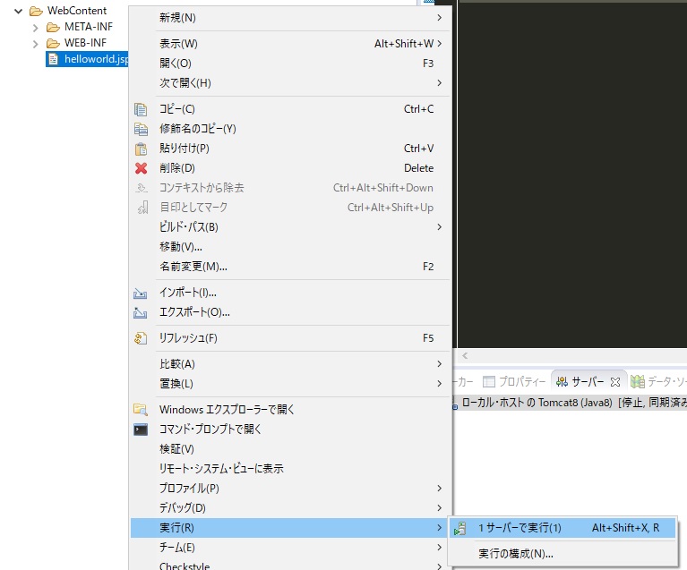Select the META-INF folder label
This screenshot has width=687, height=570.
[88, 27]
